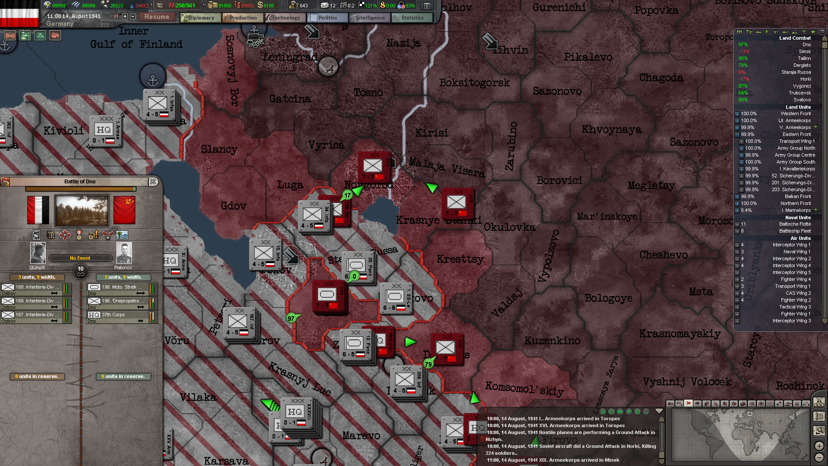Click the outliner scrollbar handle
828x466 pixels.
click(x=825, y=45)
